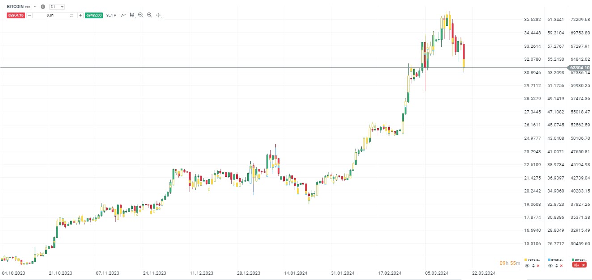Toggle visibility of BTCE overlay

pyautogui.click(x=550, y=266)
